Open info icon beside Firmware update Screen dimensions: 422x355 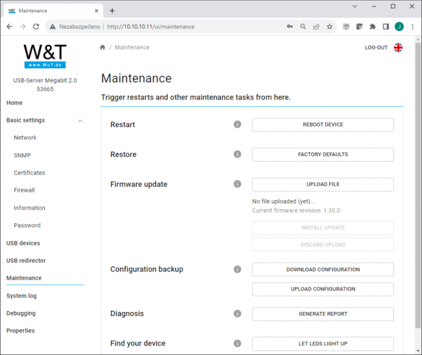tap(237, 184)
